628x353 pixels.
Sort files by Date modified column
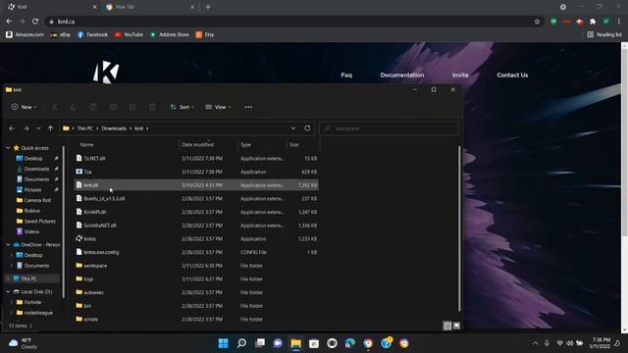197,144
